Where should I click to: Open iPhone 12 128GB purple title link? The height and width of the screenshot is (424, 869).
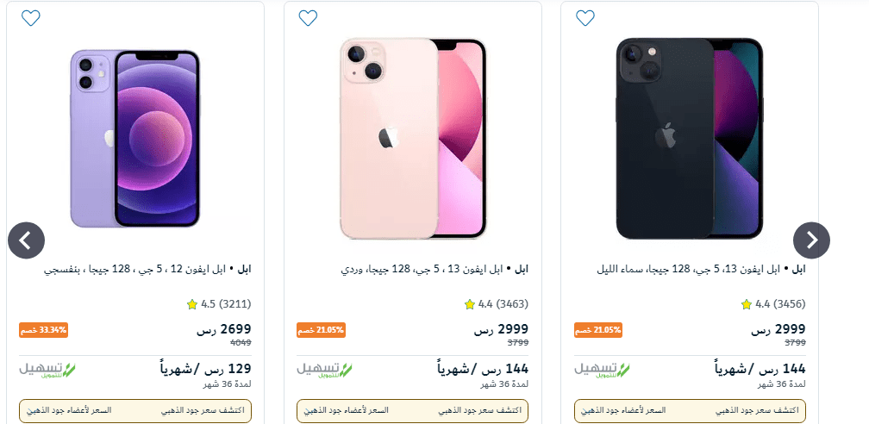[147, 270]
